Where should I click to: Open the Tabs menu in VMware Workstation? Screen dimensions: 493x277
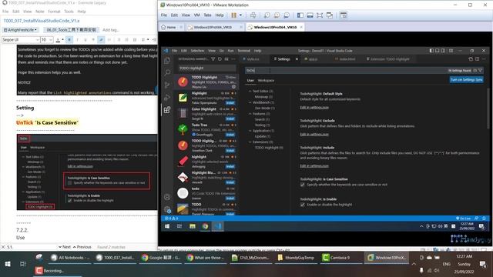[207, 15]
